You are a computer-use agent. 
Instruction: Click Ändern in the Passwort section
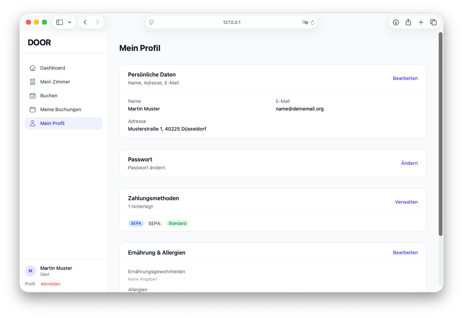409,163
